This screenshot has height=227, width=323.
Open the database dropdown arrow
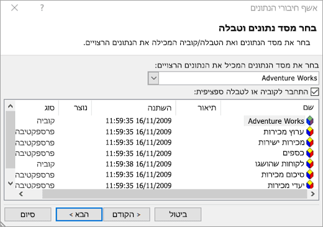coord(153,78)
